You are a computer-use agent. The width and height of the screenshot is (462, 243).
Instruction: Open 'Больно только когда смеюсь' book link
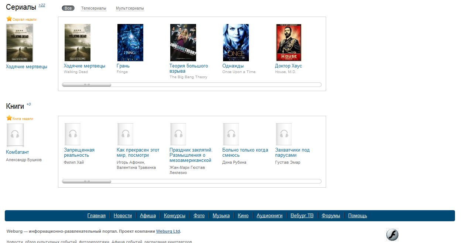[245, 153]
